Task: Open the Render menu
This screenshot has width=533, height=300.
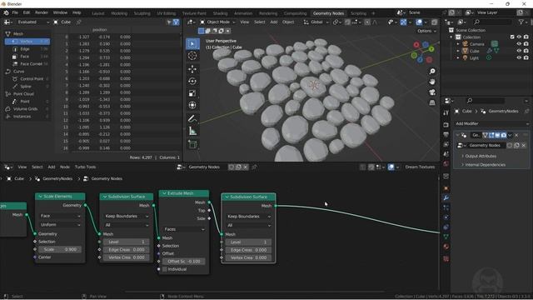Action: point(42,12)
